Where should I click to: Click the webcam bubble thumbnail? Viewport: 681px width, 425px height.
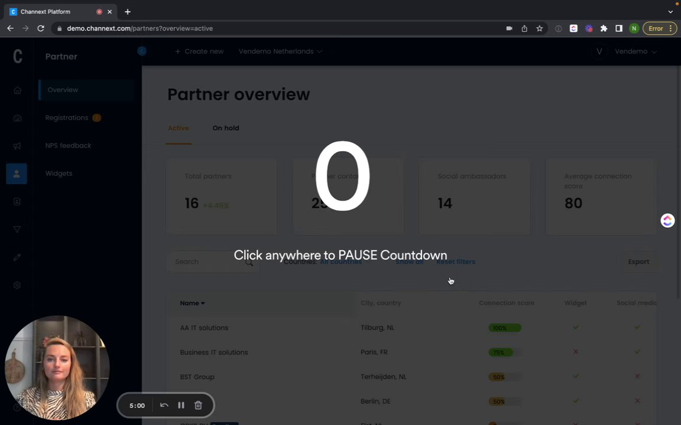click(57, 367)
